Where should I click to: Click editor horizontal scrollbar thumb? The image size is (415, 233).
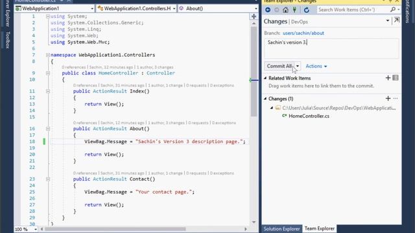[x=115, y=229]
